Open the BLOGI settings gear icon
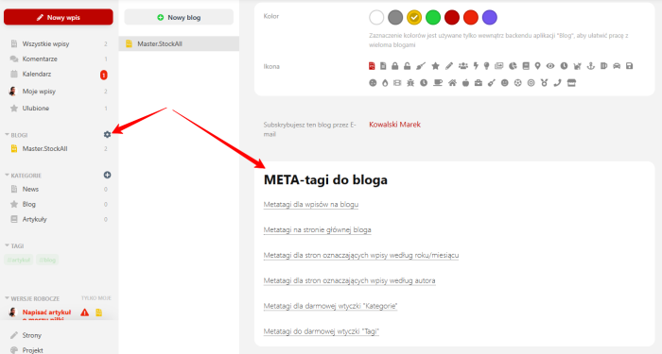Screen dimensions: 662x354 tap(107, 134)
